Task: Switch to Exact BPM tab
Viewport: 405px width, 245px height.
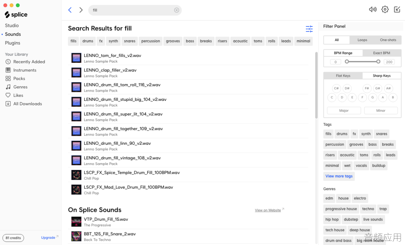Action: coord(382,53)
